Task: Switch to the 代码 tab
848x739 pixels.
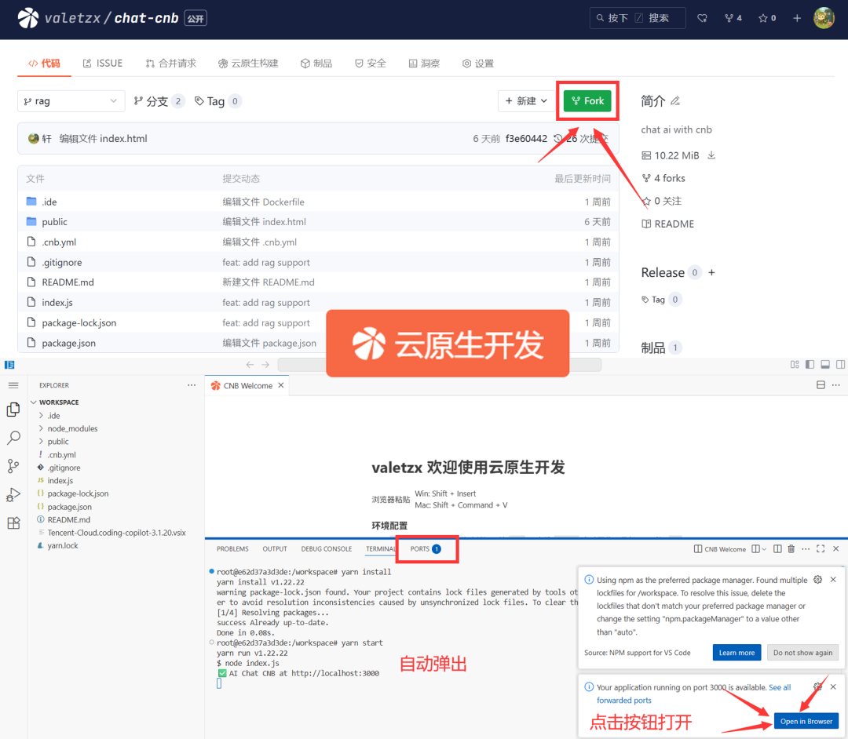Action: pos(44,64)
